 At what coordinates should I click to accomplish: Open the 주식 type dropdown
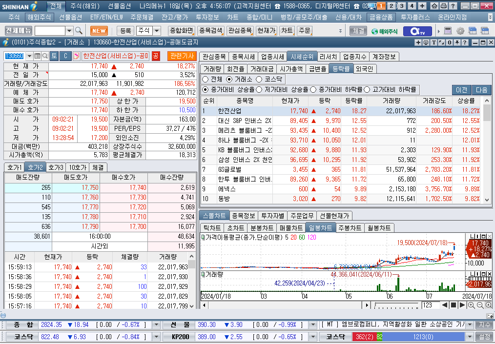tap(157, 31)
